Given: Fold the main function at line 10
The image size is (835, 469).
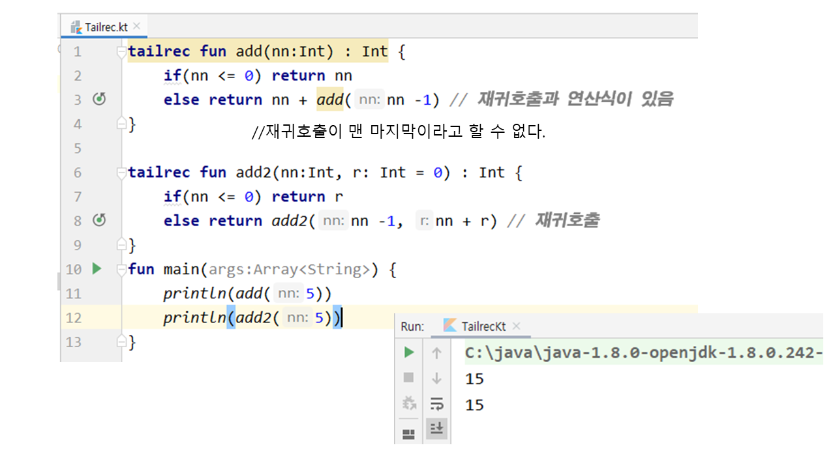Looking at the screenshot, I should tap(121, 270).
